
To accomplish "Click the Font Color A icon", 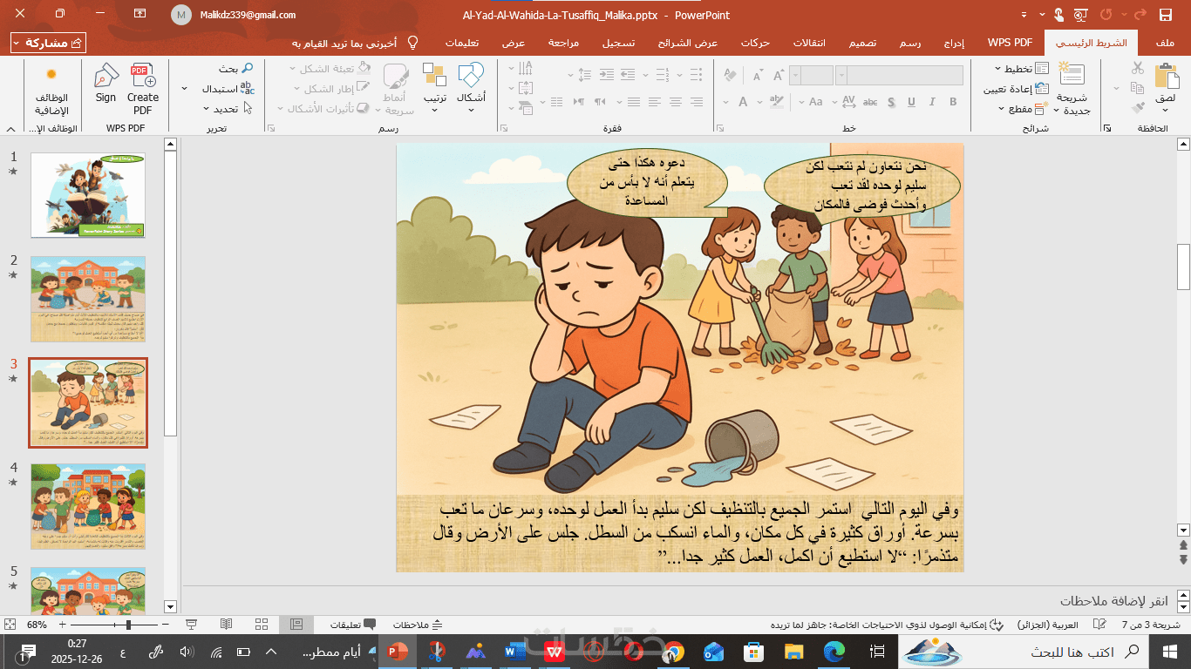I will pyautogui.click(x=743, y=102).
